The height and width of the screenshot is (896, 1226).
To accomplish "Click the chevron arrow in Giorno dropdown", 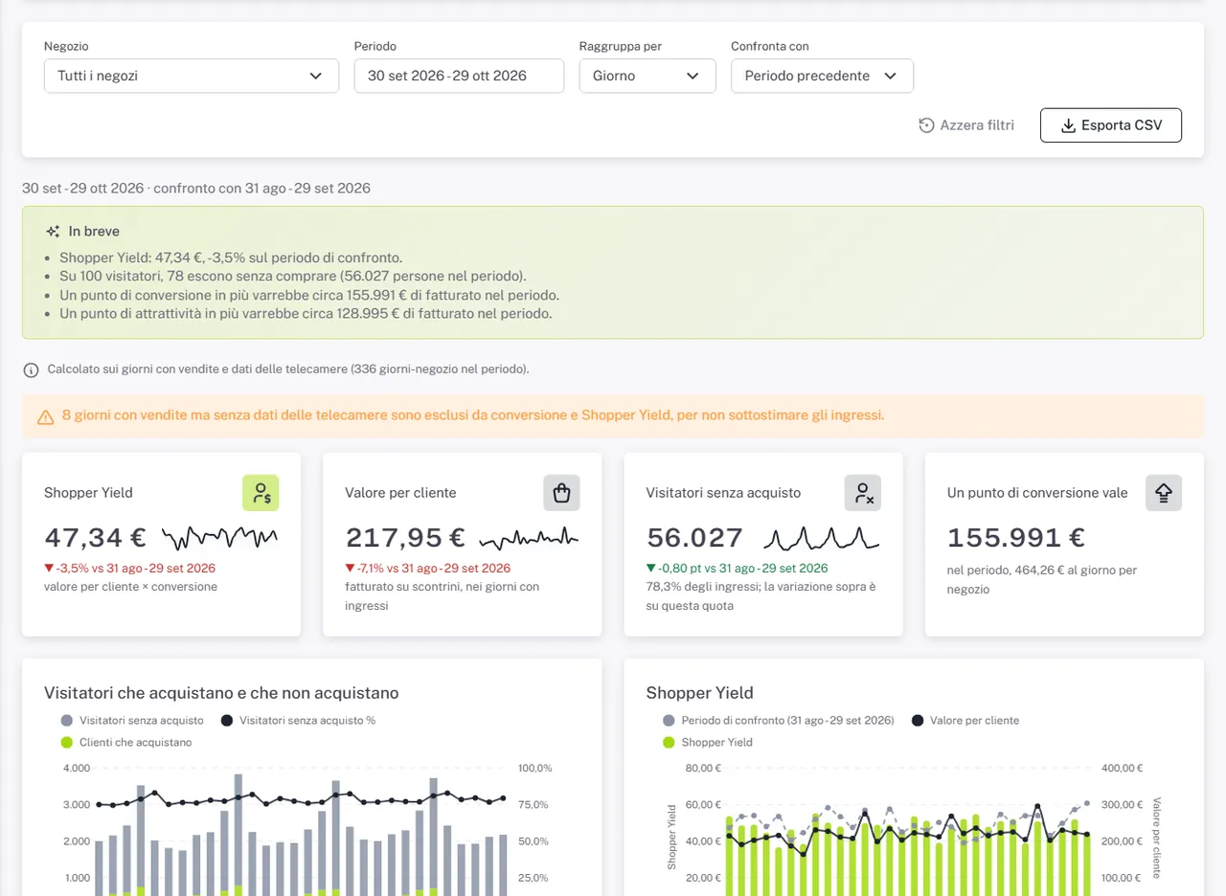I will coord(692,76).
